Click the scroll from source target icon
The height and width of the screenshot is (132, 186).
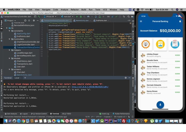pyautogui.click(x=25, y=21)
